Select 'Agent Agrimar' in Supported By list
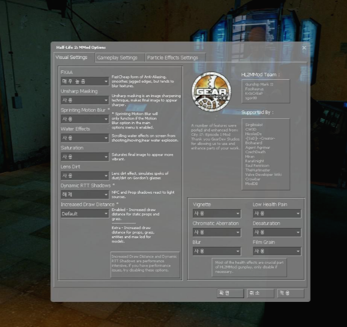 (257, 147)
